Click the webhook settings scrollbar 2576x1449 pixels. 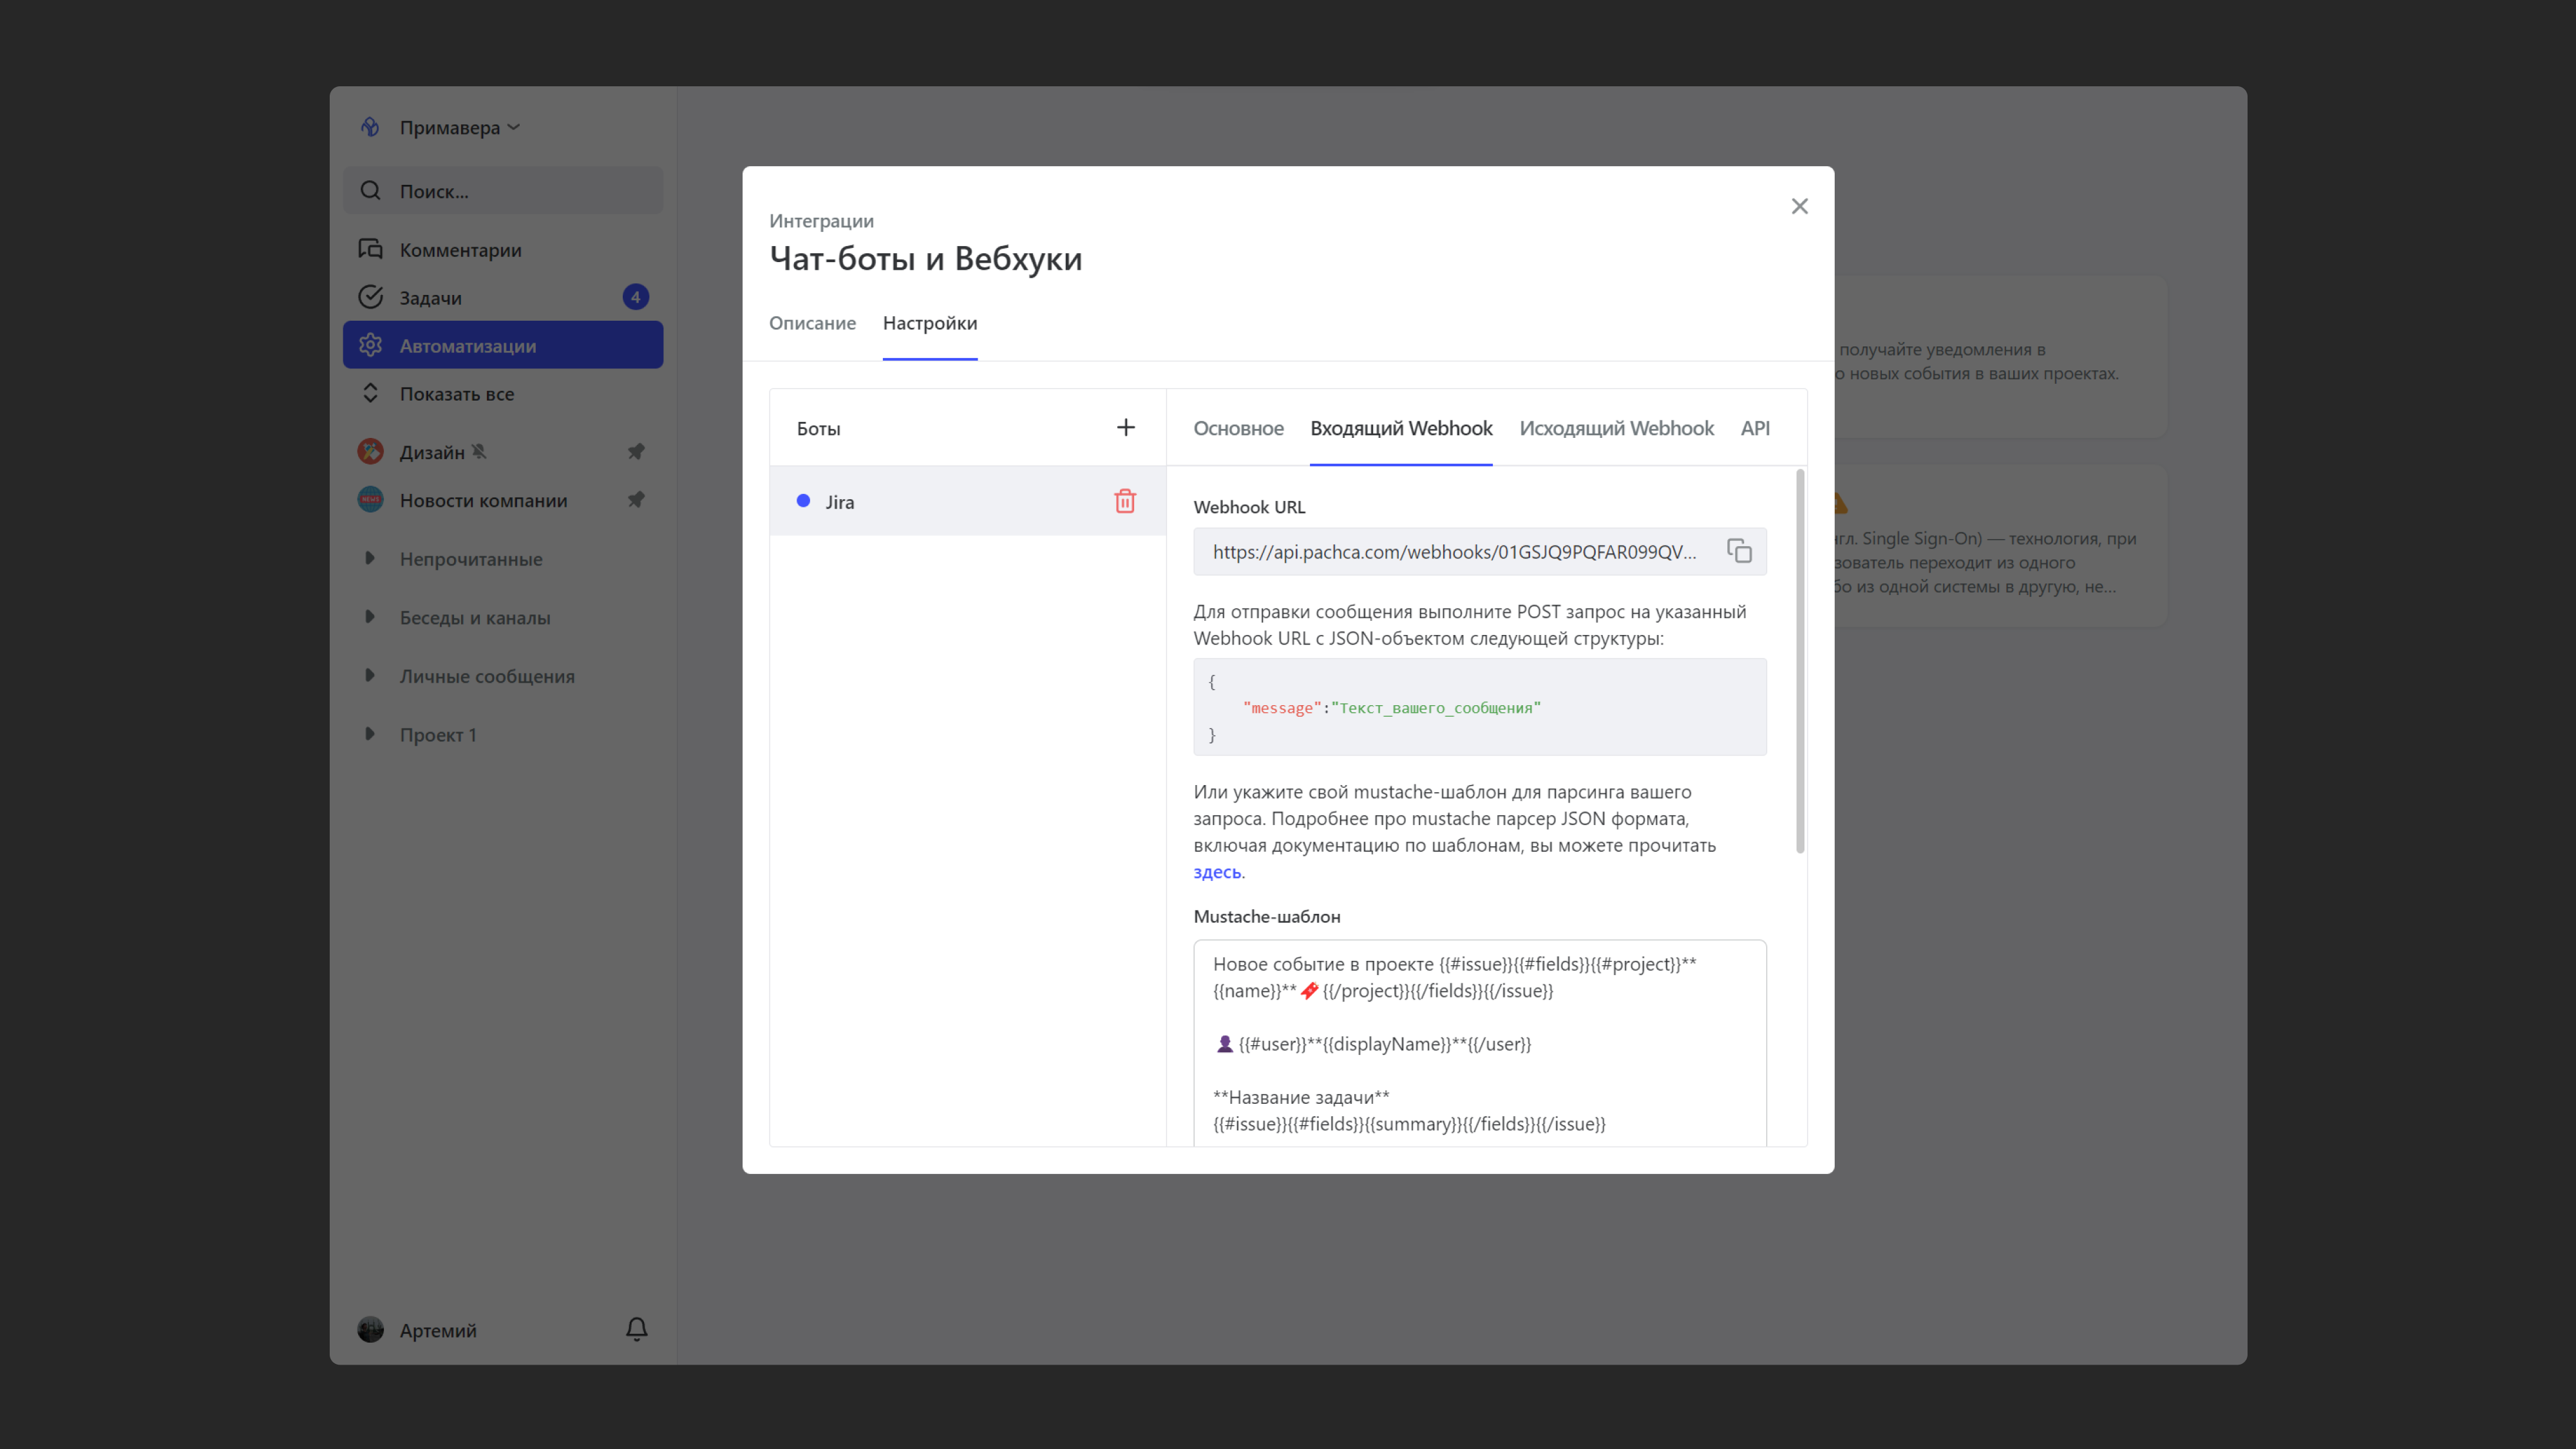pyautogui.click(x=1800, y=660)
